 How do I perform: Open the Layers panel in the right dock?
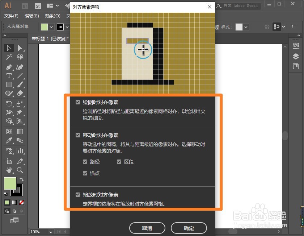point(296,56)
